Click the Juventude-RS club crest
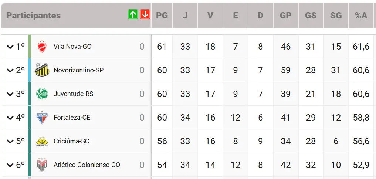The width and height of the screenshot is (376, 179). (42, 94)
